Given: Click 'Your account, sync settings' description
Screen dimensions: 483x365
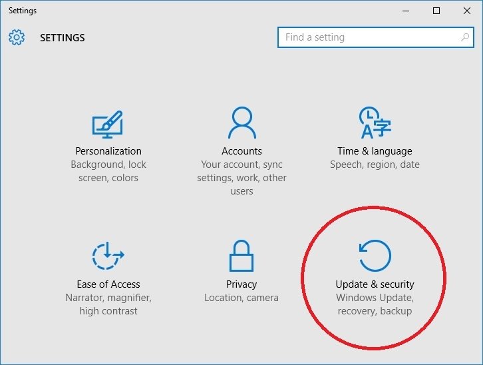Looking at the screenshot, I should 241,178.
